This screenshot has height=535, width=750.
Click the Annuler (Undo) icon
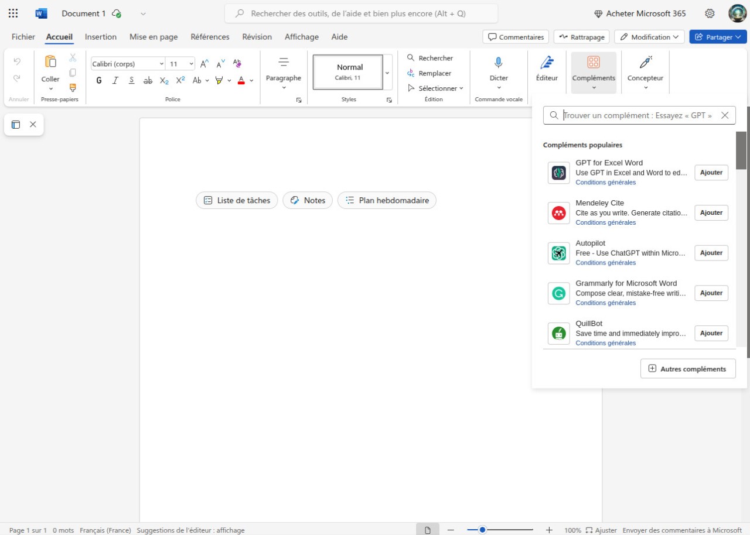point(18,60)
